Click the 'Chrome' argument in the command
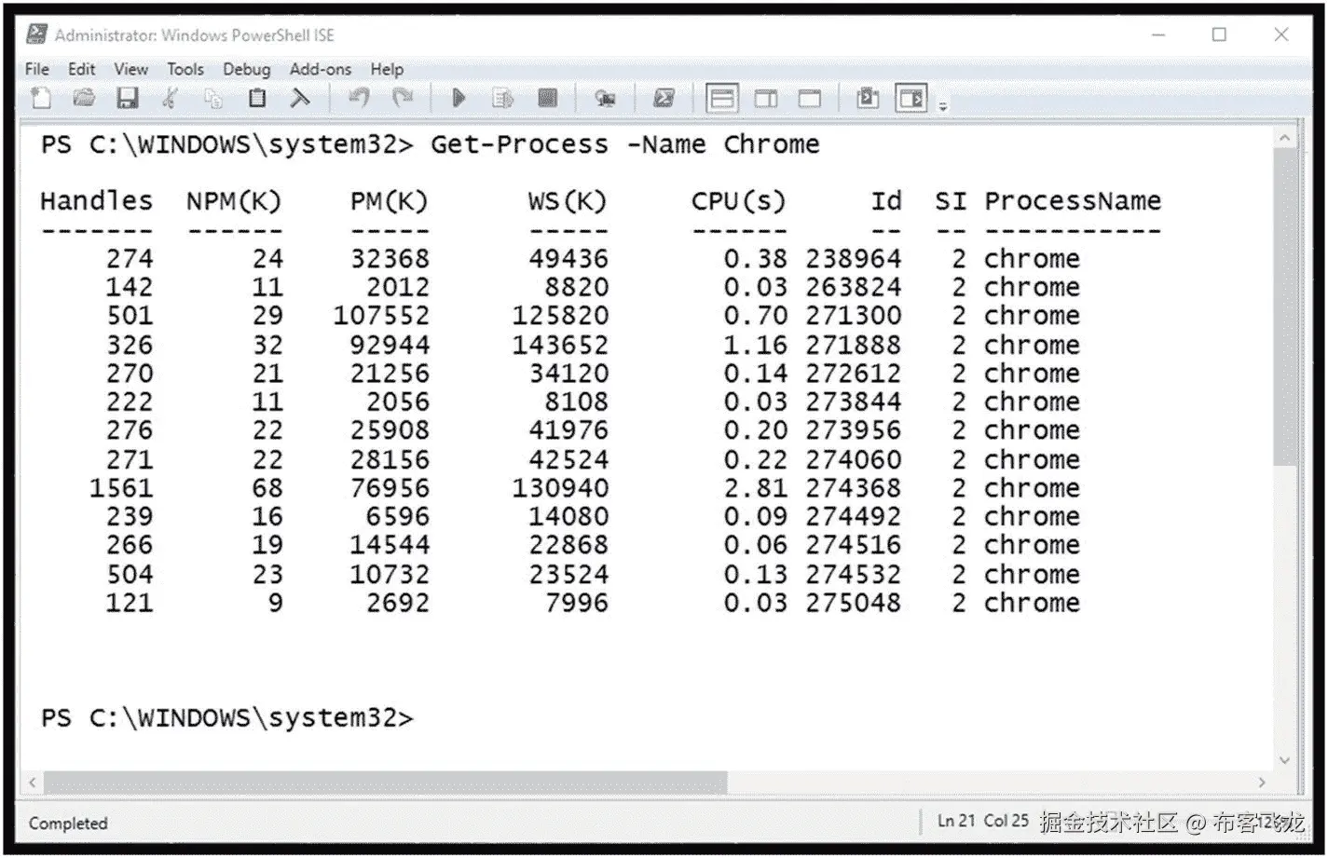This screenshot has height=858, width=1328. pyautogui.click(x=772, y=144)
